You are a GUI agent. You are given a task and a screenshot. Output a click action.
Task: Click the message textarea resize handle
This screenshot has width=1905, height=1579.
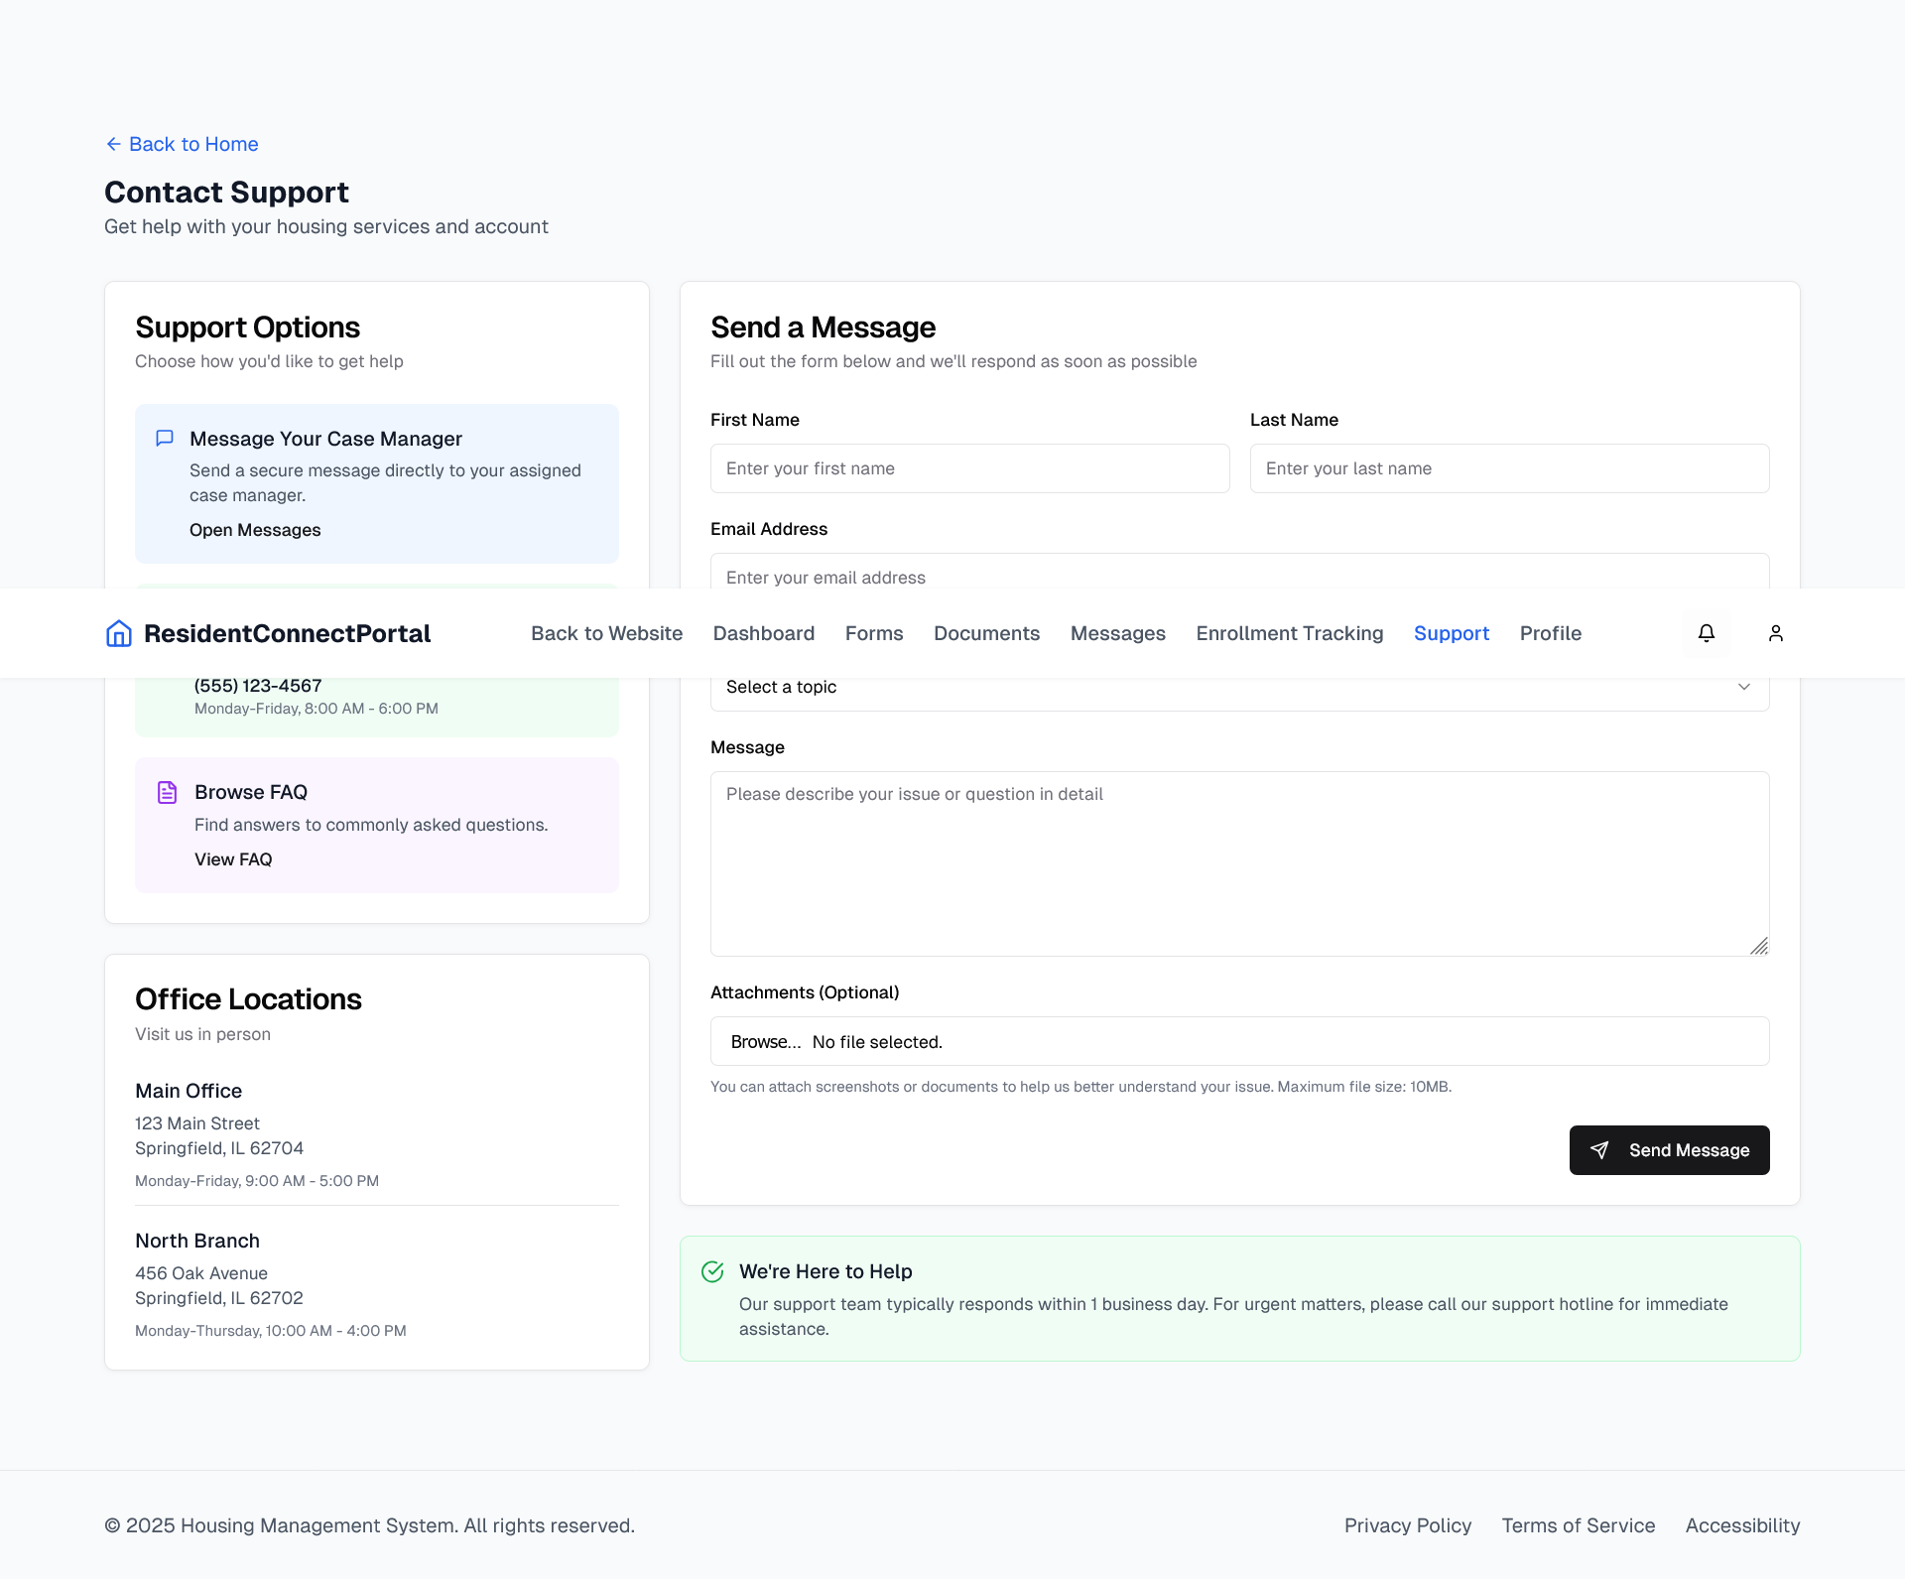1759,946
